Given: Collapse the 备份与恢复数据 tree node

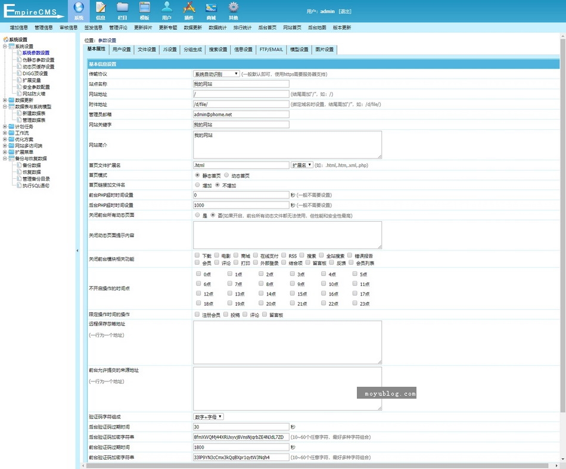Looking at the screenshot, I should tap(5, 158).
